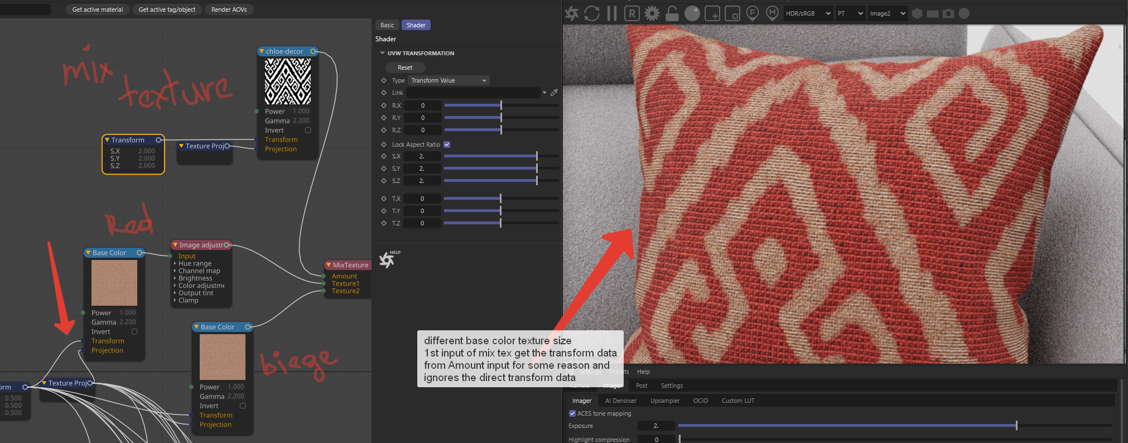Open the HDR/sRGB color space dropdown
Image resolution: width=1128 pixels, height=443 pixels.
[x=808, y=13]
